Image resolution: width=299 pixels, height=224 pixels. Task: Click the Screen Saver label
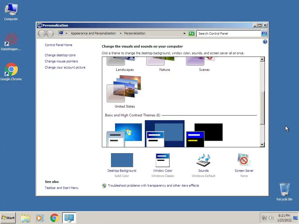244,171
